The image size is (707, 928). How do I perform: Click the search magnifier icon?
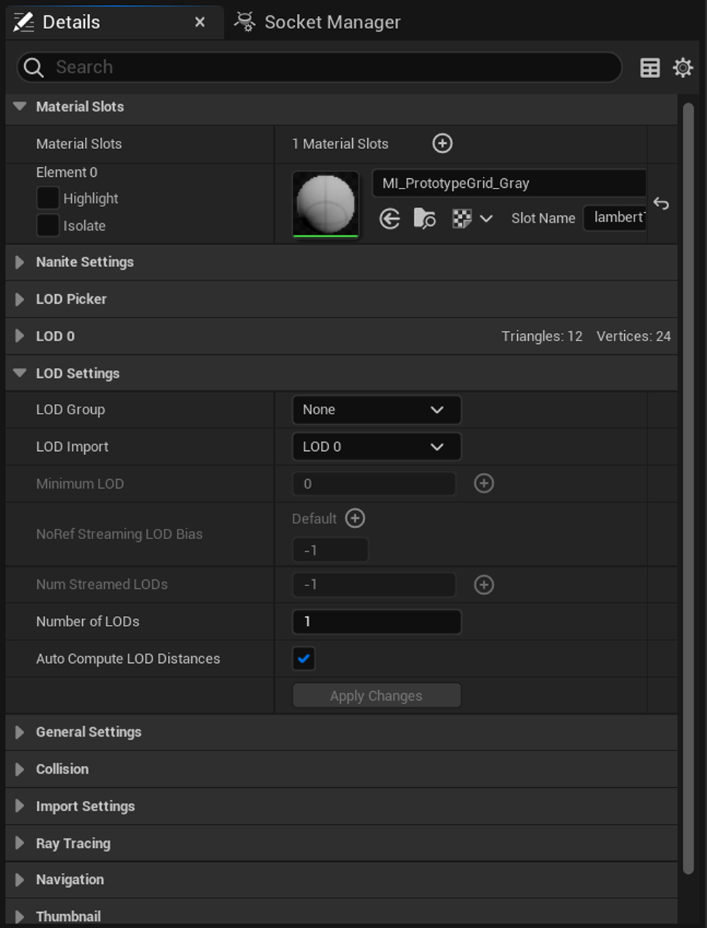click(33, 67)
